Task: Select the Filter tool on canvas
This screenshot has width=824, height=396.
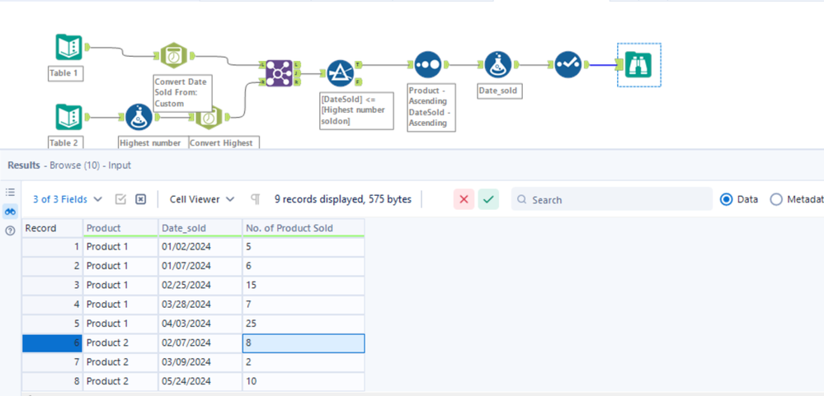Action: tap(340, 73)
